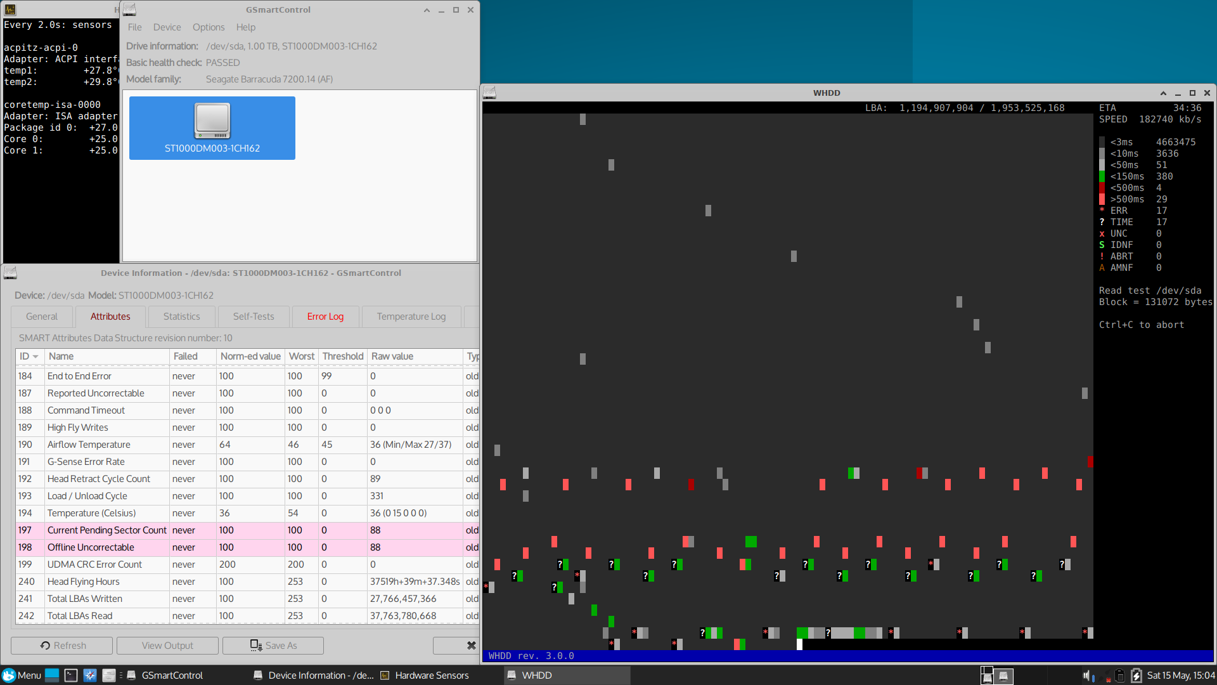The width and height of the screenshot is (1217, 685).
Task: Open the web browser launcher in taskbar
Action: click(x=90, y=675)
